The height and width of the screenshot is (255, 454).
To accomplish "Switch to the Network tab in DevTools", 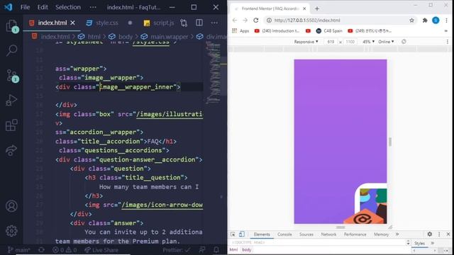I will click(x=328, y=234).
